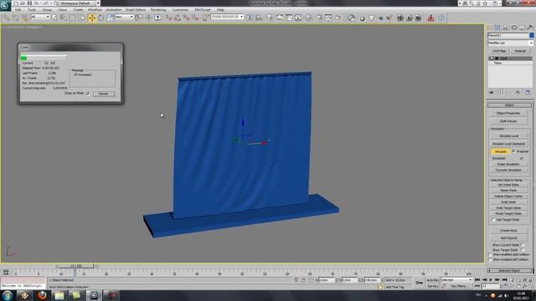This screenshot has height=301, width=536.
Task: Open the View reference coordinate dropdown
Action: coord(124,17)
